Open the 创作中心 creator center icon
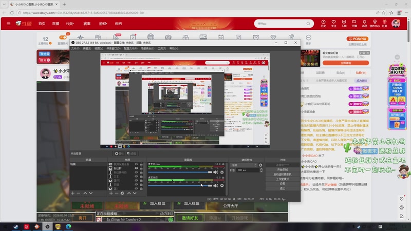The width and height of the screenshot is (411, 231). [375, 23]
